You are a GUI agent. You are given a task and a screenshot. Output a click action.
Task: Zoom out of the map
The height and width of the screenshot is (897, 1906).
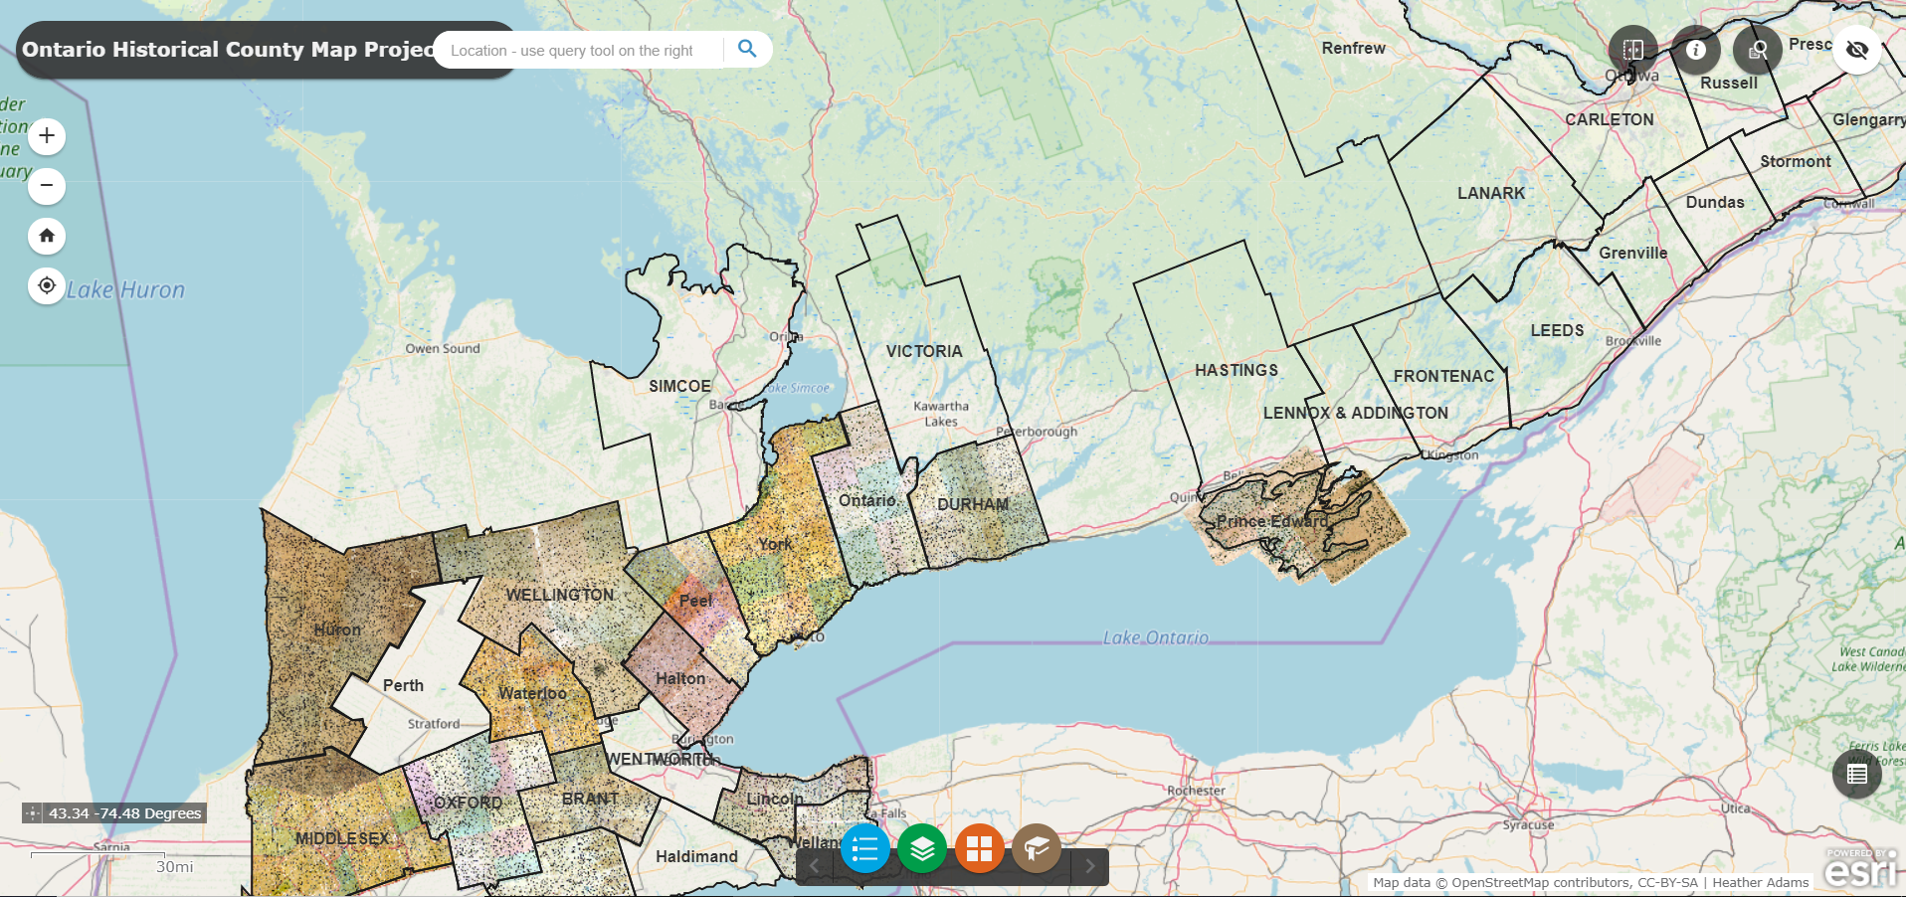(46, 186)
